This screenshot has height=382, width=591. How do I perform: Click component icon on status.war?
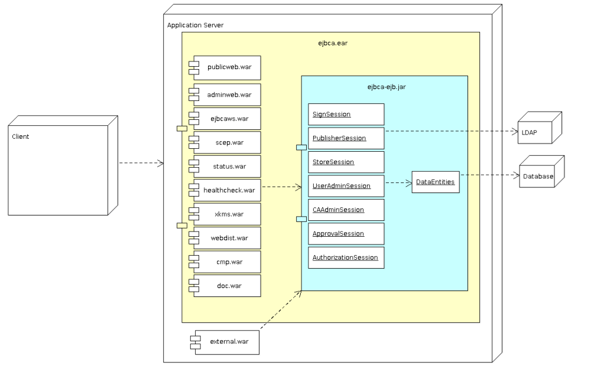194,166
